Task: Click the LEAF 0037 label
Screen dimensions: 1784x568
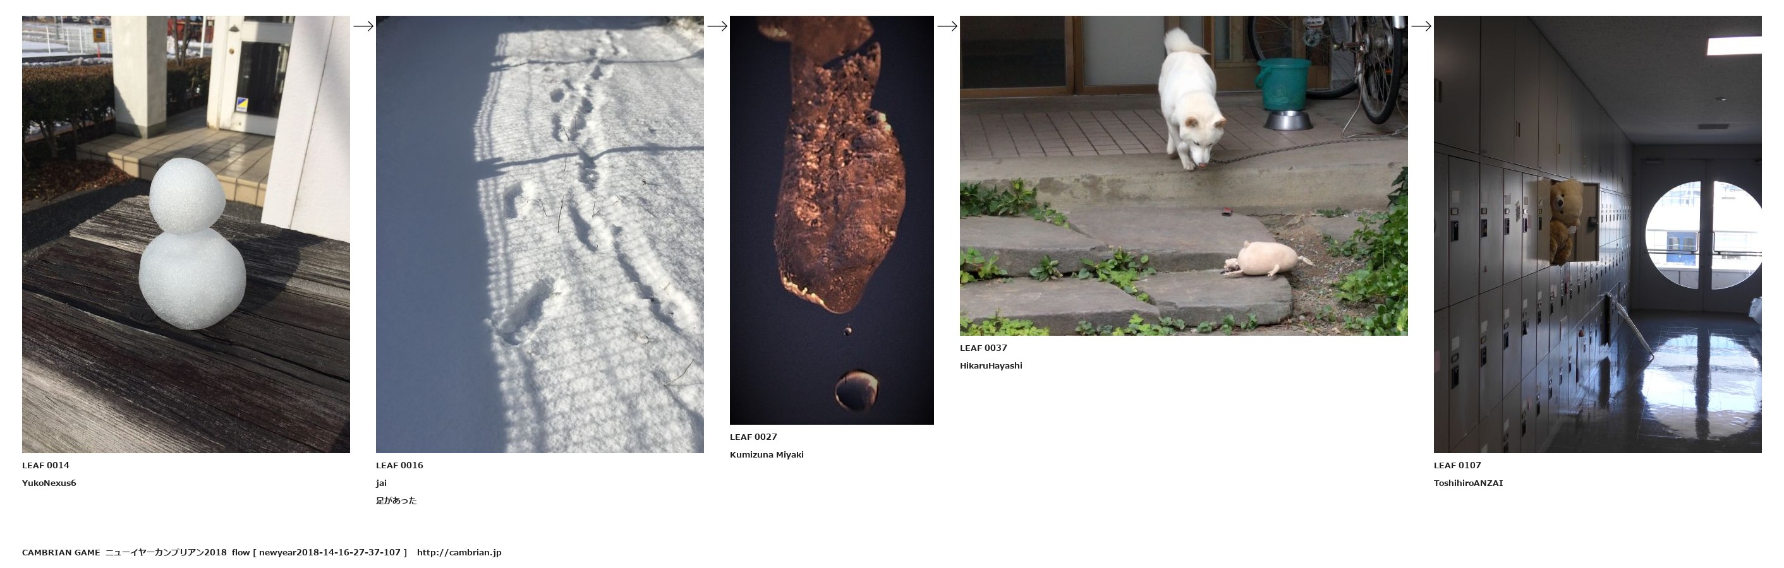Action: tap(983, 348)
